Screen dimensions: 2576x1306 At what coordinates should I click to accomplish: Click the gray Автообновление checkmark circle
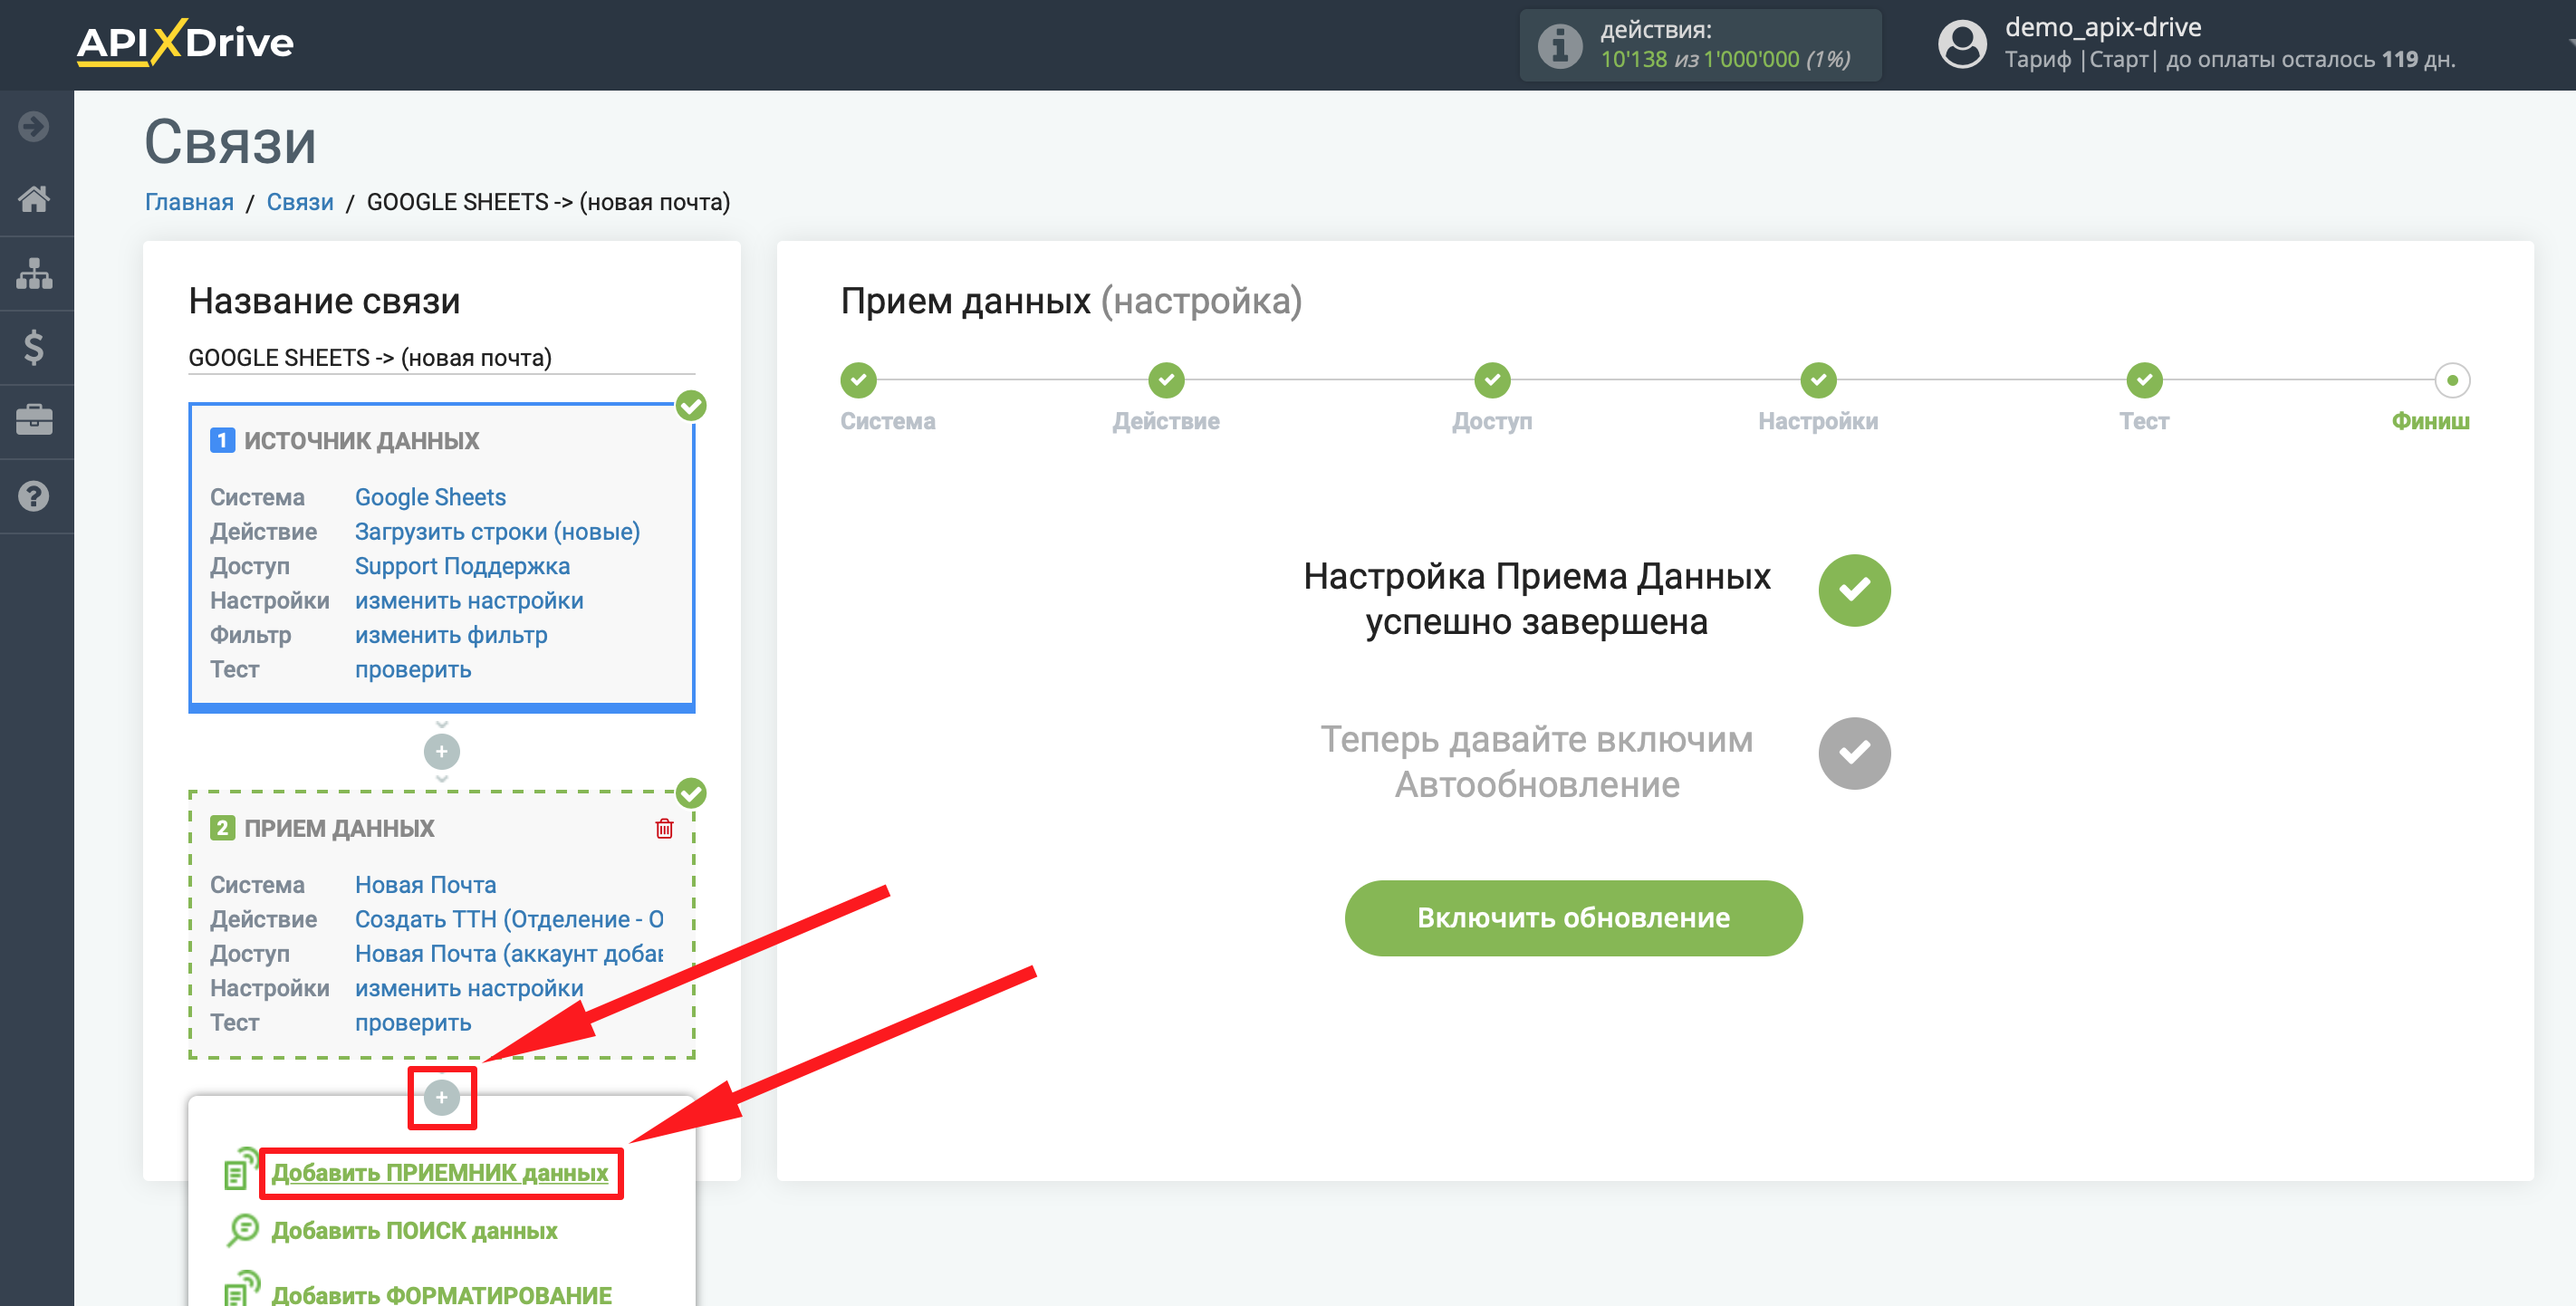pyautogui.click(x=1854, y=753)
